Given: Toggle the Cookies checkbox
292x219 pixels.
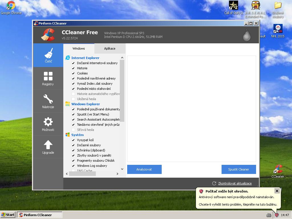Looking at the screenshot, I should [73, 73].
